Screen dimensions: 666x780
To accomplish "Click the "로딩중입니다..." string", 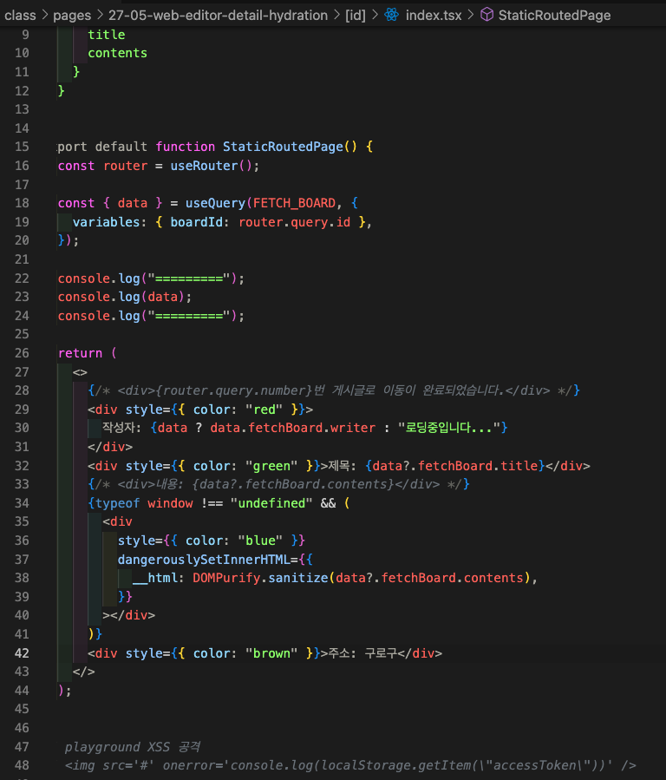I will (x=449, y=428).
